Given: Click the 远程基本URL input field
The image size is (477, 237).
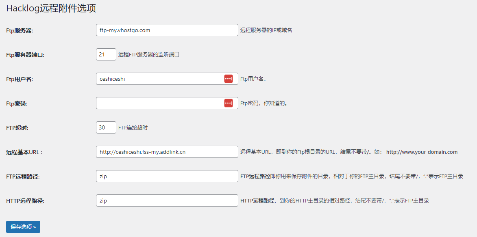Looking at the screenshot, I should coord(167,152).
